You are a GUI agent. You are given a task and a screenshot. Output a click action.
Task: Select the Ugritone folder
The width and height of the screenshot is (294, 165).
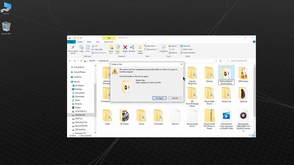click(243, 95)
